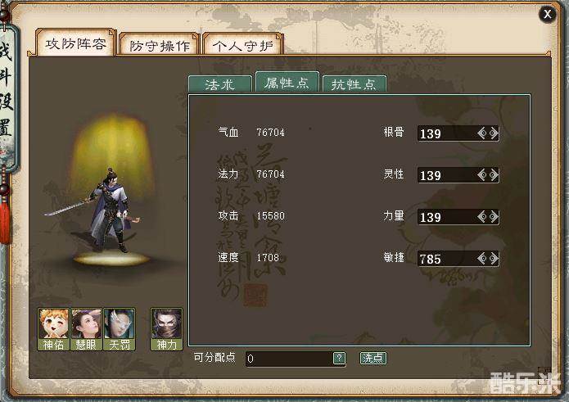The image size is (569, 402).
Task: Select the 慧眼 skill icon
Action: pos(86,329)
